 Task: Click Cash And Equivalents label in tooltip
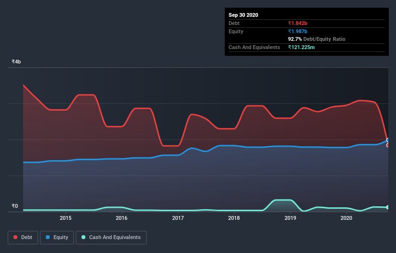pos(254,47)
